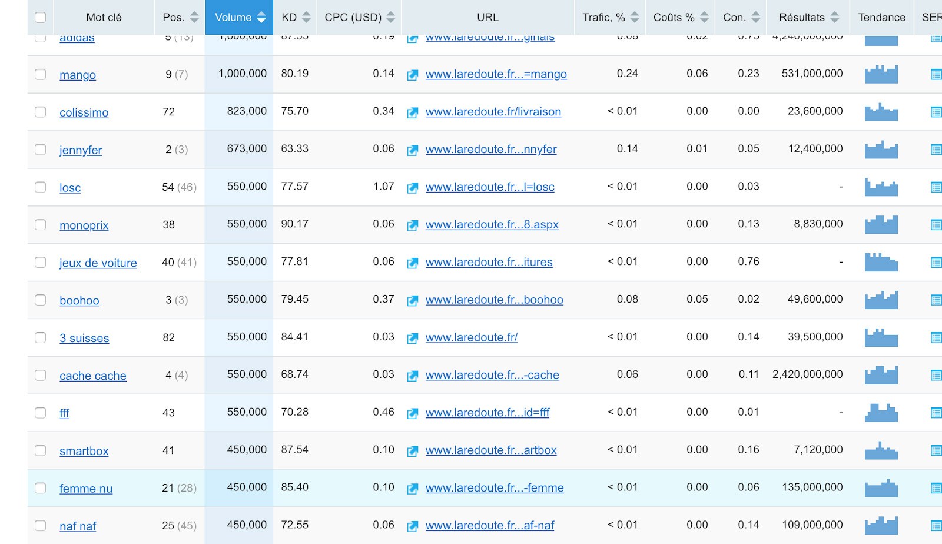Check the fff keyword row checkbox

[41, 413]
